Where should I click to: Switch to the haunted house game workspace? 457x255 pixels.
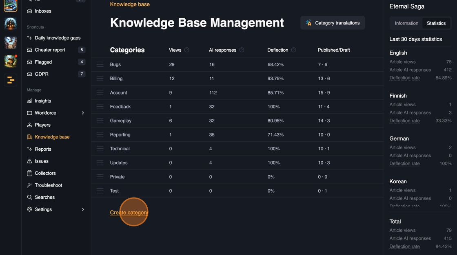11,24
